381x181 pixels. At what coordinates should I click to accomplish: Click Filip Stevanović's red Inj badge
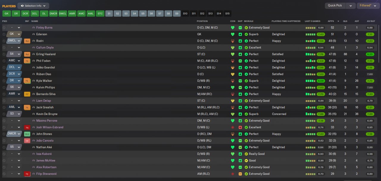pyautogui.click(x=27, y=174)
